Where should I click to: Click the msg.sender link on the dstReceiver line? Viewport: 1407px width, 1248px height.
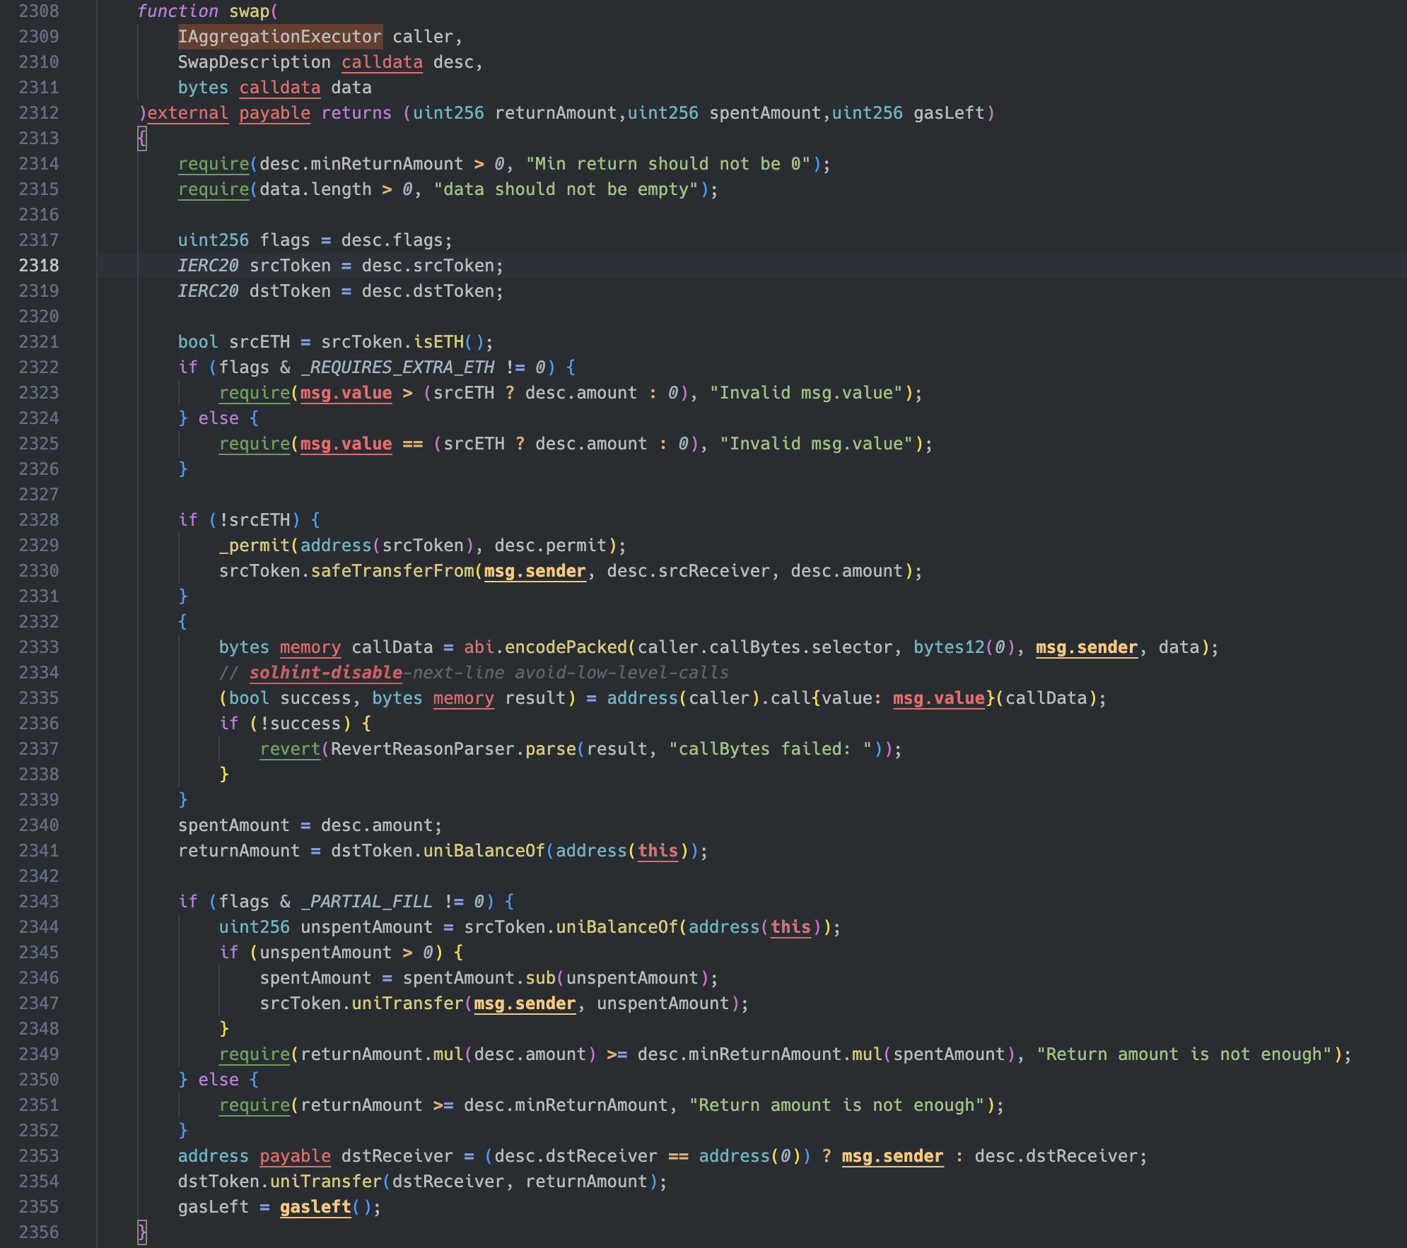pos(892,1156)
